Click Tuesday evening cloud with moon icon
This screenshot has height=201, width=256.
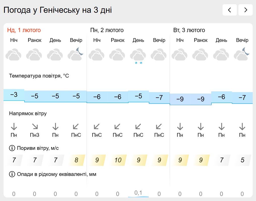[x=242, y=54]
